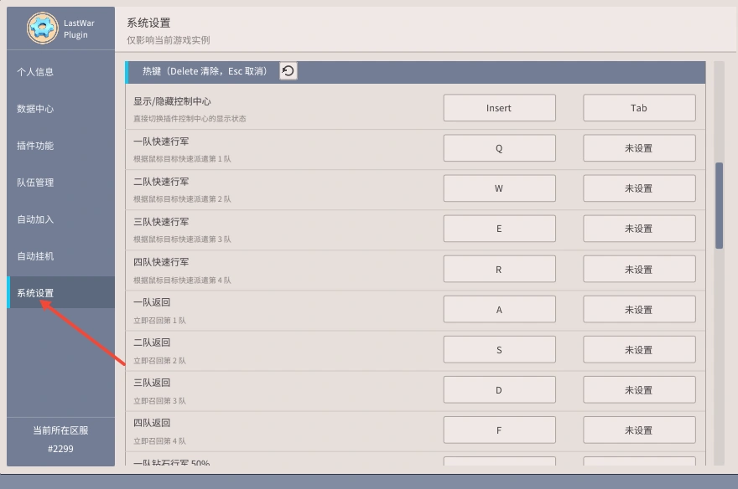
Task: Click the Insert hotkey button for 显示/隐藏控制中心
Action: click(x=499, y=108)
